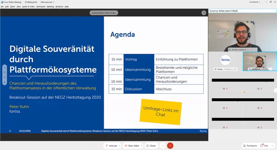Open the Meeting menu
277x150 pixels.
tap(51, 7)
